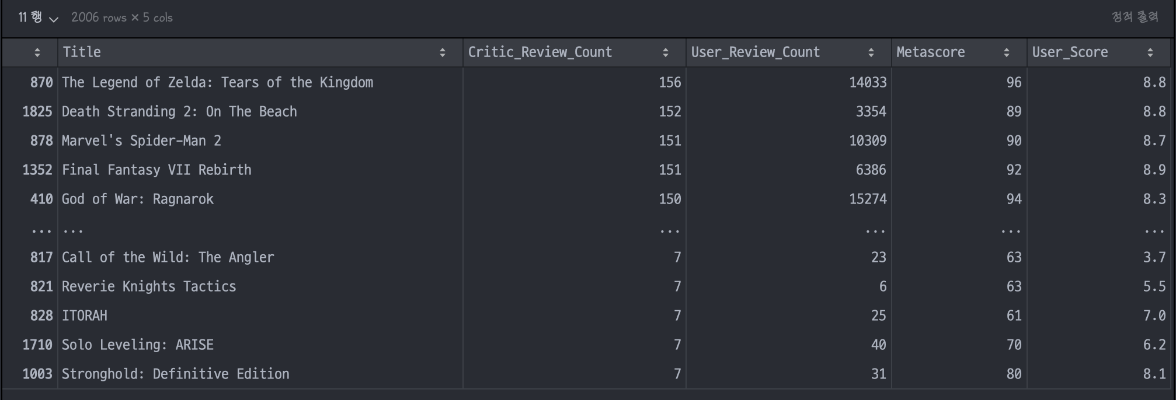Select Reverie Knights Tactics title cell
The image size is (1176, 400).
pos(260,286)
